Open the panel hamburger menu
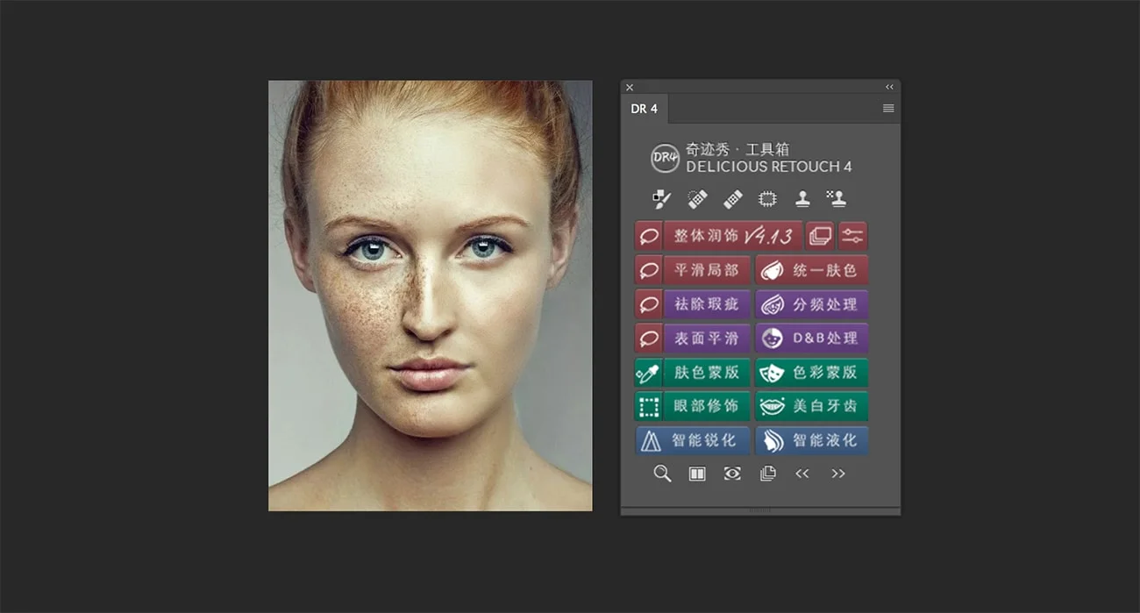 pyautogui.click(x=887, y=107)
